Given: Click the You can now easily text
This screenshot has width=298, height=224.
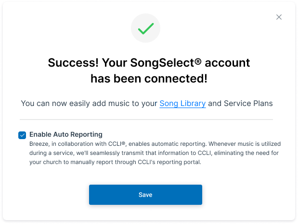Looking at the screenshot, I should (54, 104).
